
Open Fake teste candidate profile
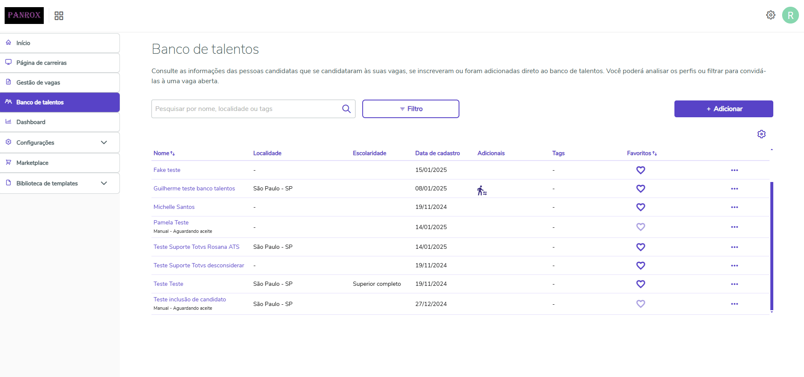coord(167,170)
